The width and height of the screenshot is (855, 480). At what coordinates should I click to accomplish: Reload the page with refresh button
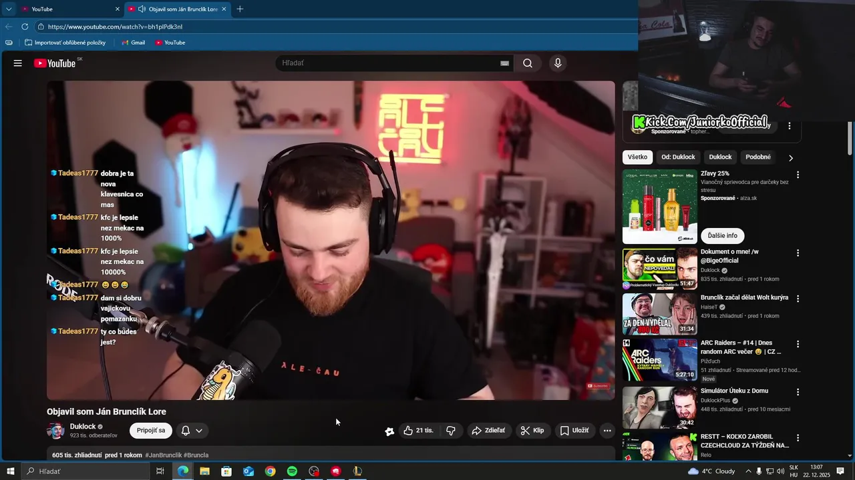point(25,27)
